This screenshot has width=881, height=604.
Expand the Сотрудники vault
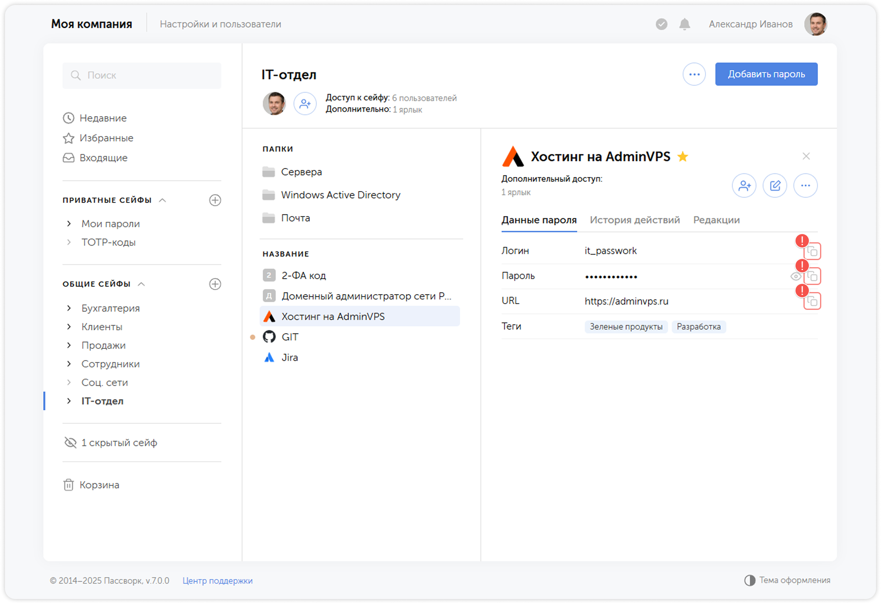69,363
